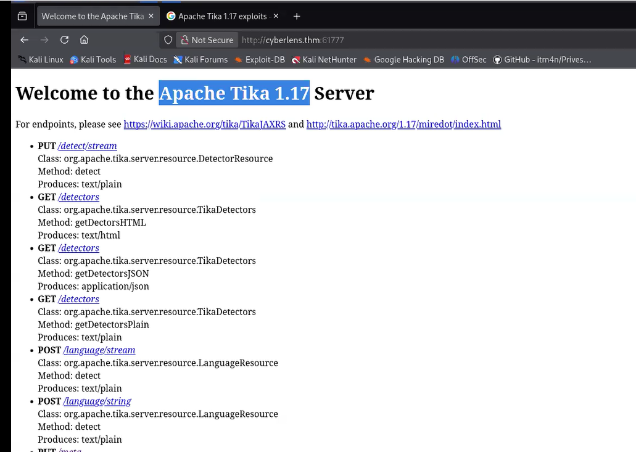Open the OffSec bookmark
Viewport: 636px width, 452px height.
468,60
